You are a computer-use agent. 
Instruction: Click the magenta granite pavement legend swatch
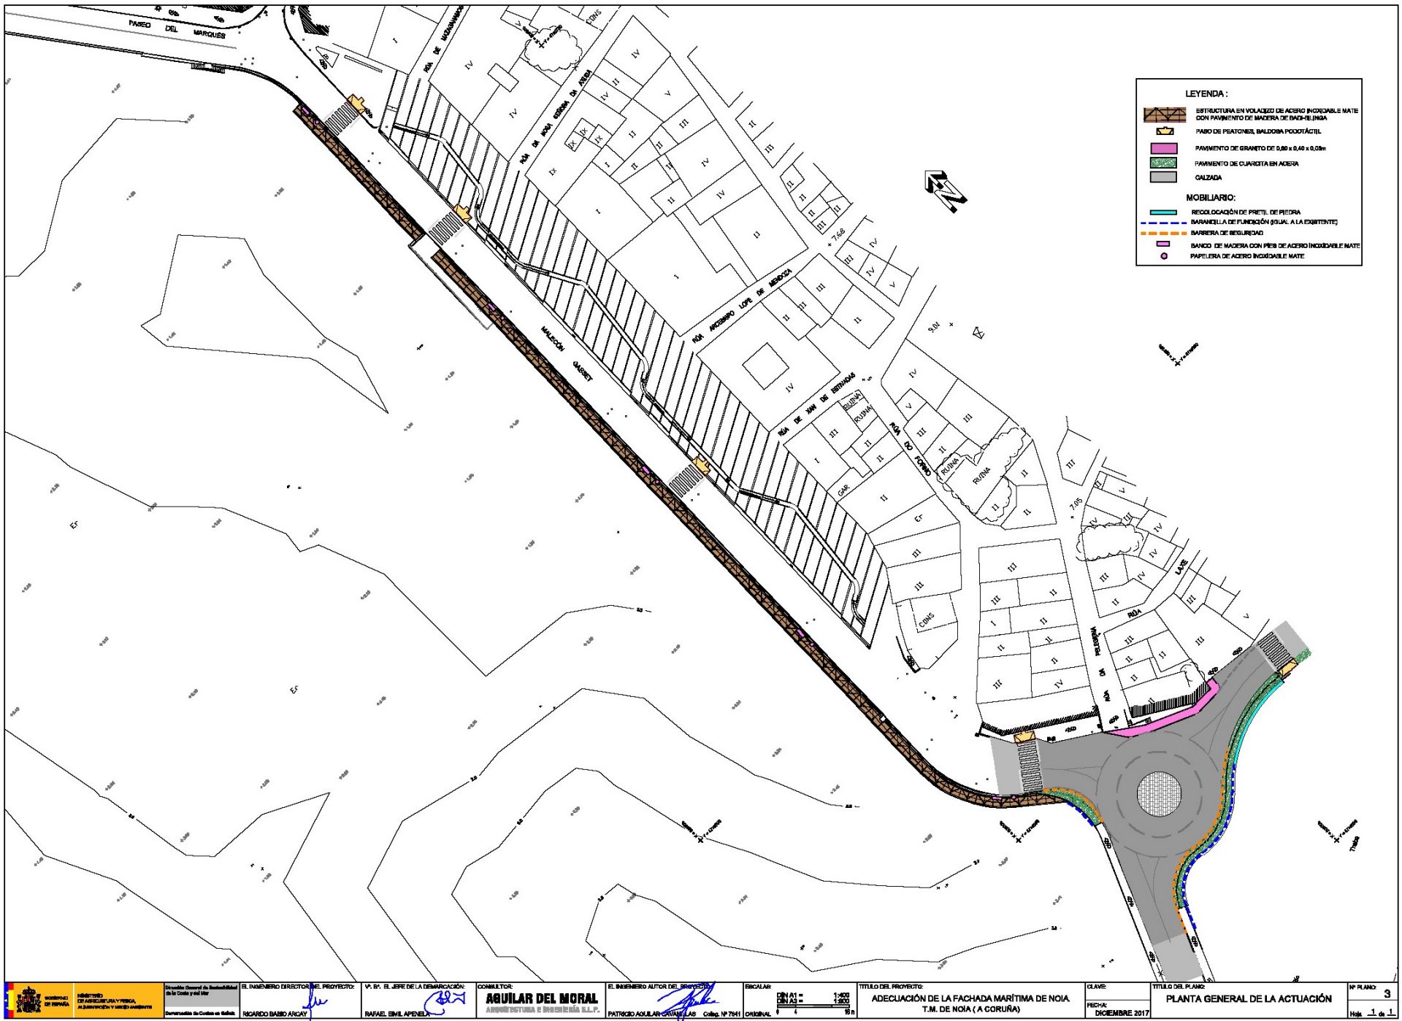tap(1164, 148)
